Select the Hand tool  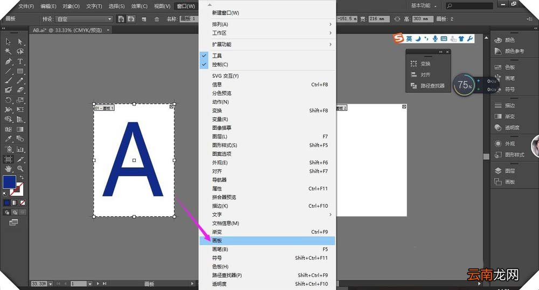8,168
